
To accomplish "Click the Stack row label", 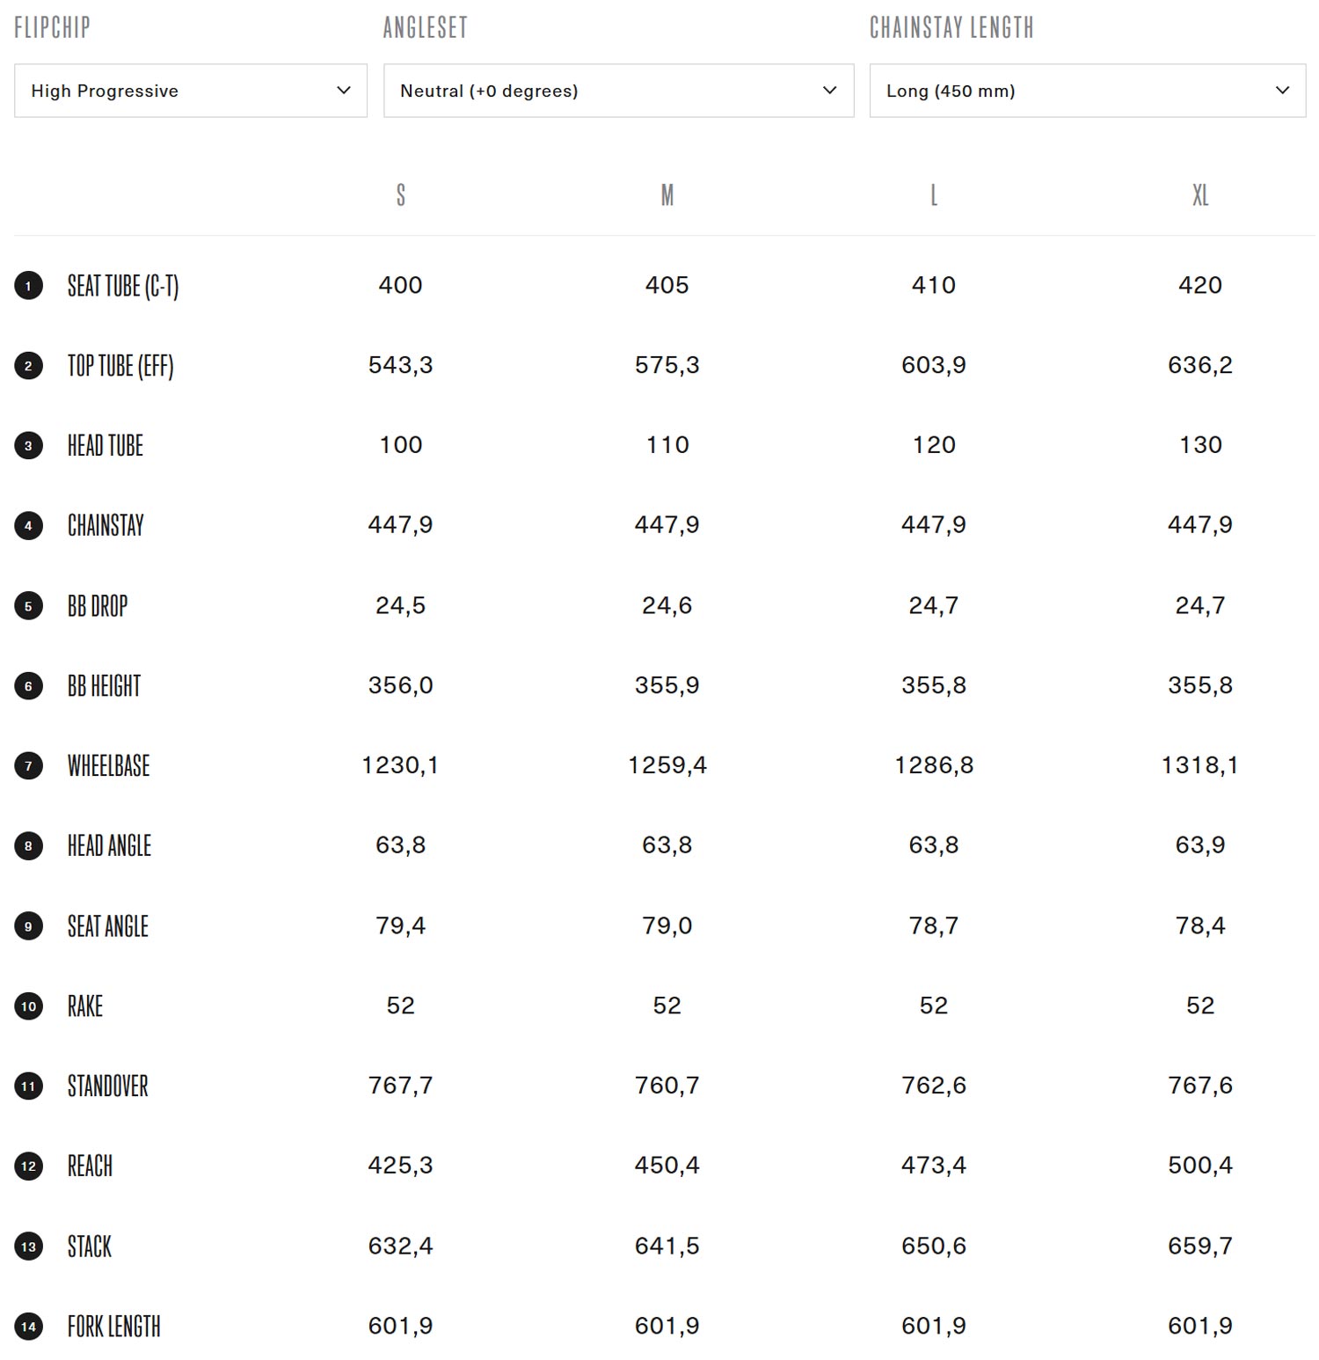I will point(90,1247).
